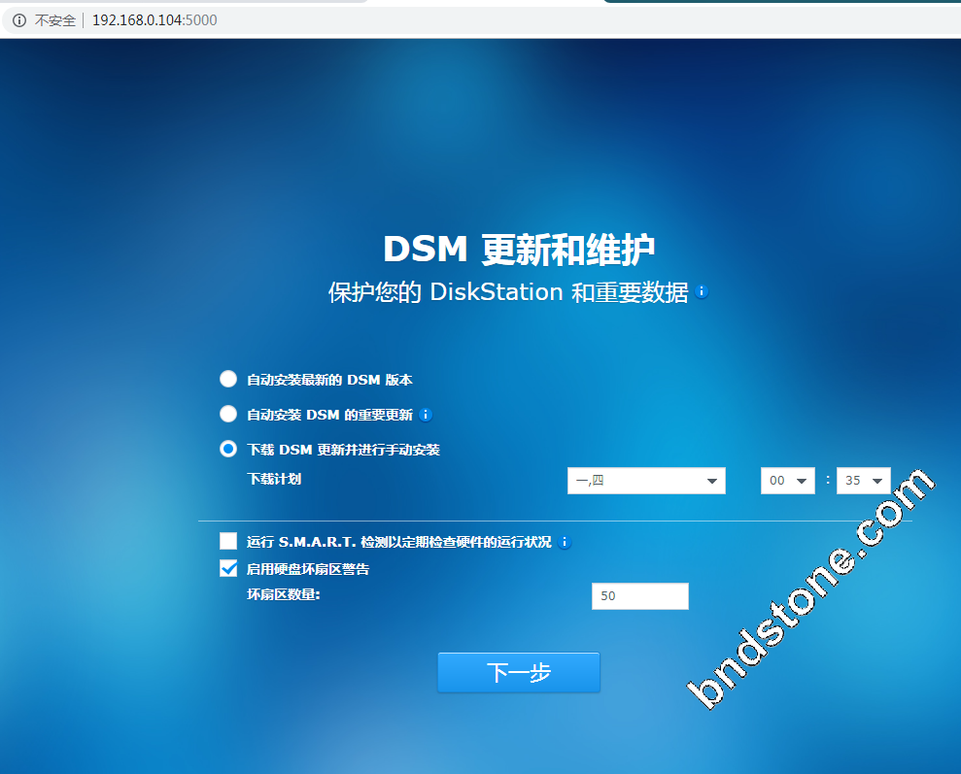This screenshot has width=961, height=774.
Task: Click the site info icon in address bar
Action: (19, 20)
